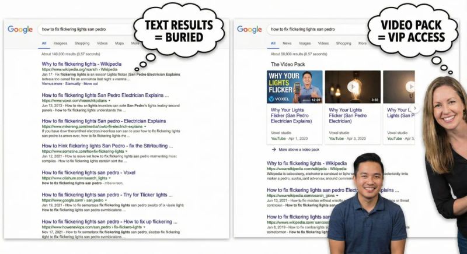The width and height of the screenshot is (467, 254).
Task: Open the 'Why Your Lights Flicker' Voxel thumbnail
Action: (x=295, y=87)
